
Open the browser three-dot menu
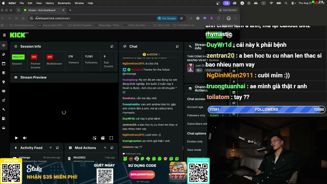point(236,18)
